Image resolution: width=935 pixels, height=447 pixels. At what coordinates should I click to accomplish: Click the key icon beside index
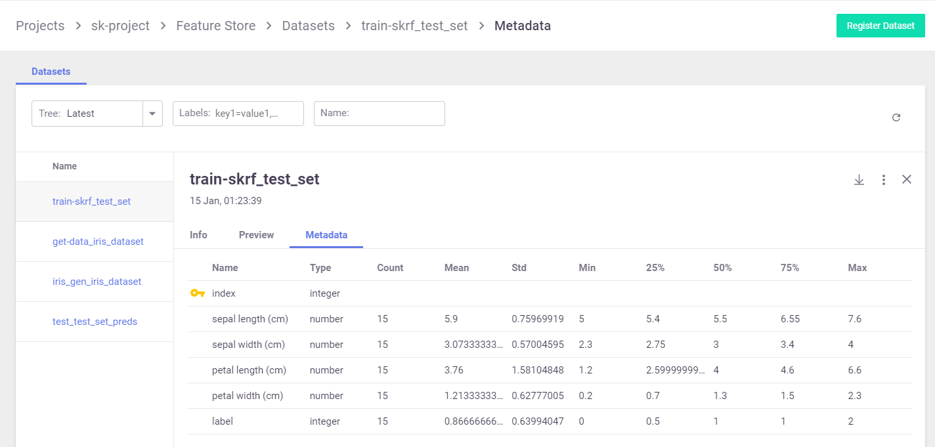(198, 293)
